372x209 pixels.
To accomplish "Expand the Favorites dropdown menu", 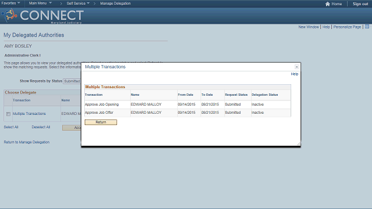I will (x=10, y=3).
